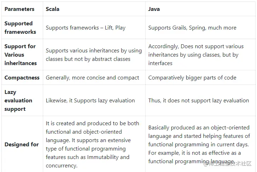257x172 pixels.
Task: Click the Compactness row label
Action: [x=21, y=77]
